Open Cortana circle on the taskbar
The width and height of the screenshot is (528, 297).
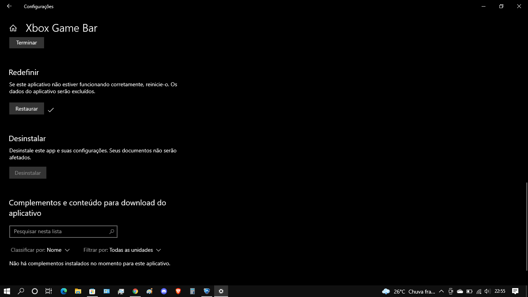[x=35, y=291]
